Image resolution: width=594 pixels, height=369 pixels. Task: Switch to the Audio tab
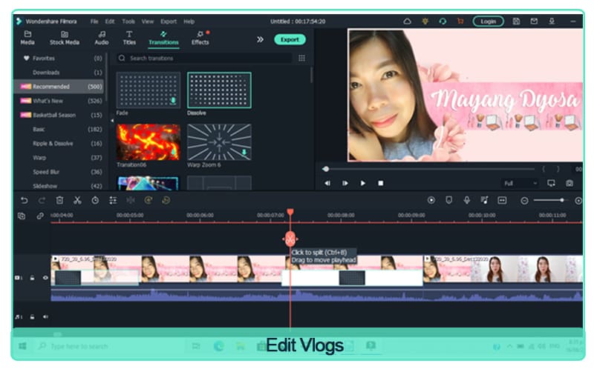tap(102, 39)
